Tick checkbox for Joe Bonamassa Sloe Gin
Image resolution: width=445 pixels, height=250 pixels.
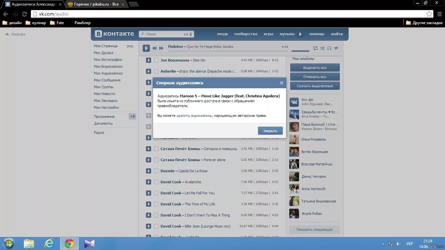pos(156,60)
